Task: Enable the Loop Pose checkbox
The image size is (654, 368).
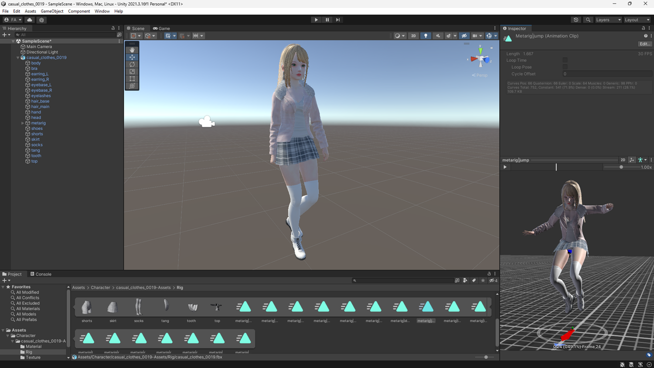Action: 565,67
